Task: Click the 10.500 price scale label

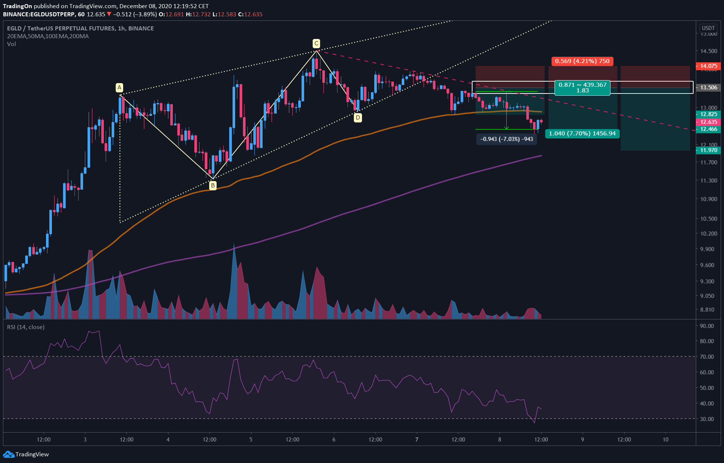Action: click(708, 219)
